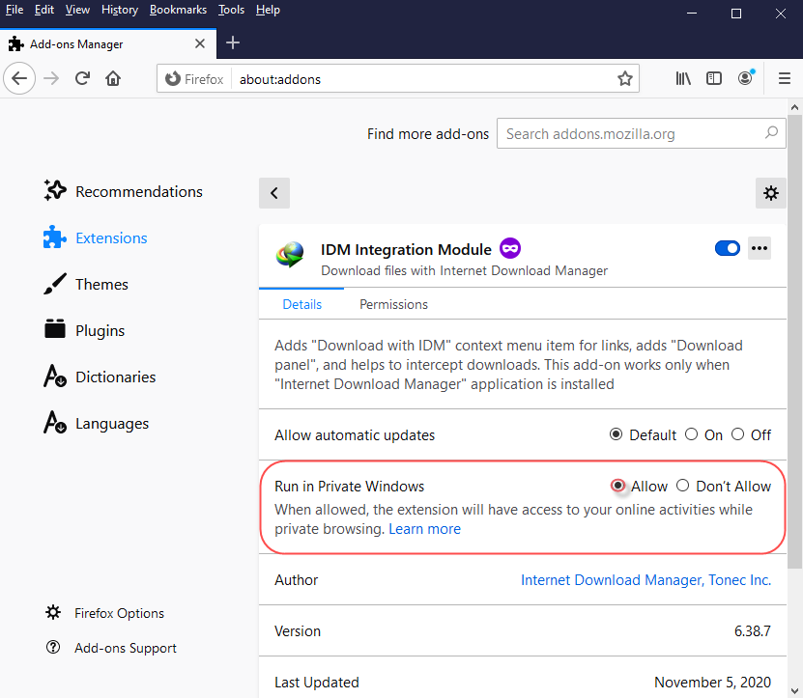Open the Help menu
803x698 pixels.
point(268,10)
